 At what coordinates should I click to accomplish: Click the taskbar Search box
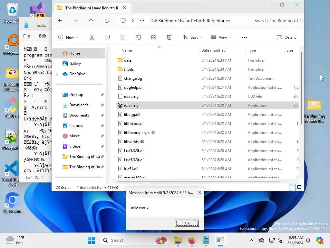[135, 240]
